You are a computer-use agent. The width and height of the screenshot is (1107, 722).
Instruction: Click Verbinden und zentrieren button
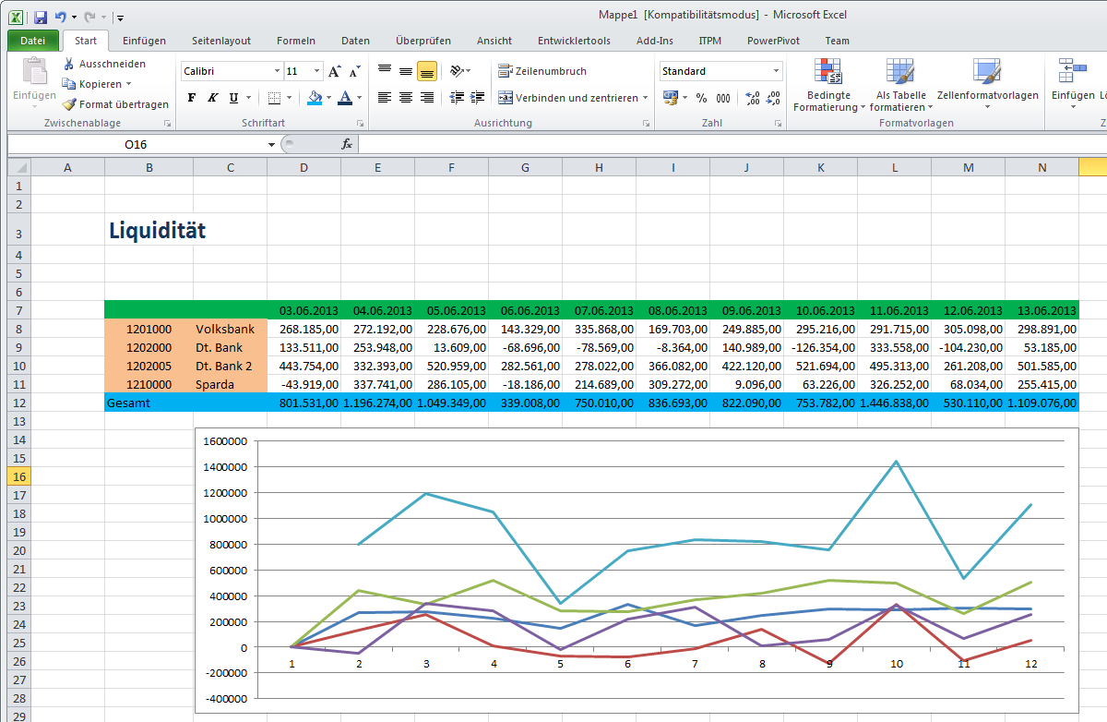(567, 98)
